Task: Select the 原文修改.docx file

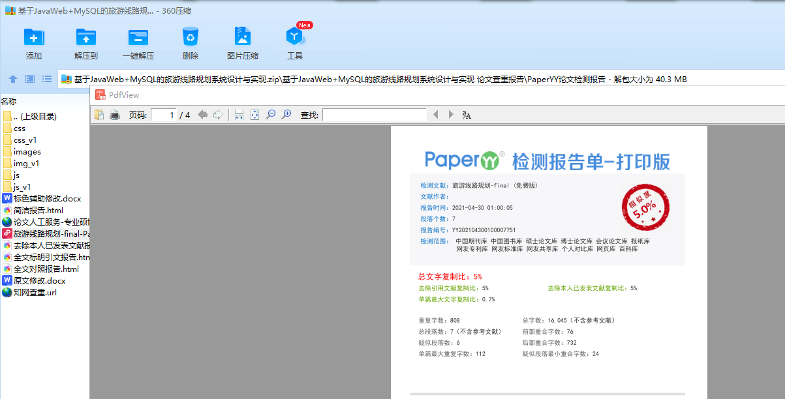Action: (x=34, y=281)
